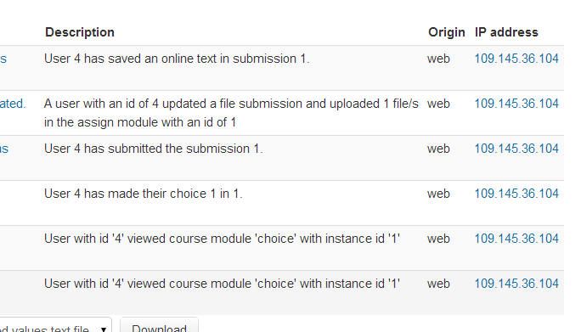Select the 'User 4 has saved an online text' description
581x332 pixels.
(177, 59)
